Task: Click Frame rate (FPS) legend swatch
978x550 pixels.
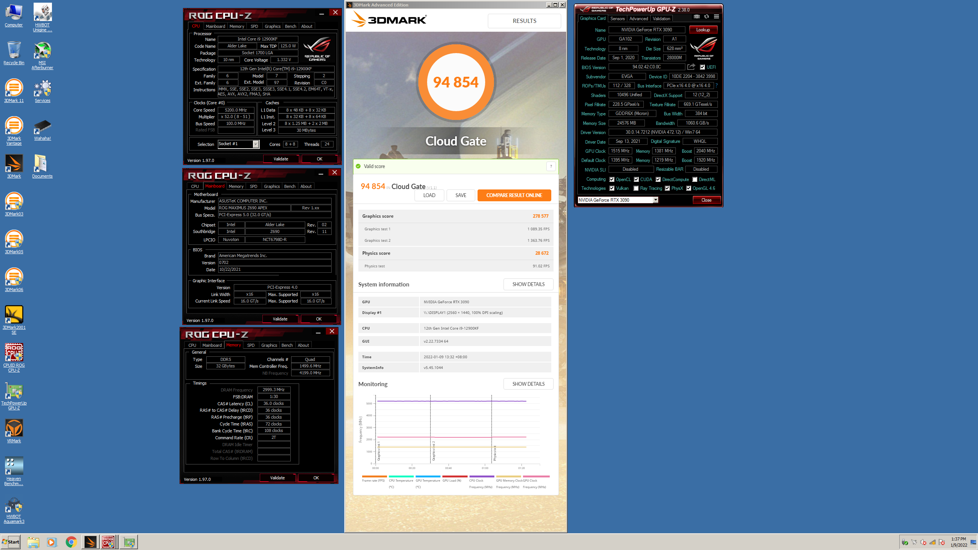Action: tap(374, 476)
